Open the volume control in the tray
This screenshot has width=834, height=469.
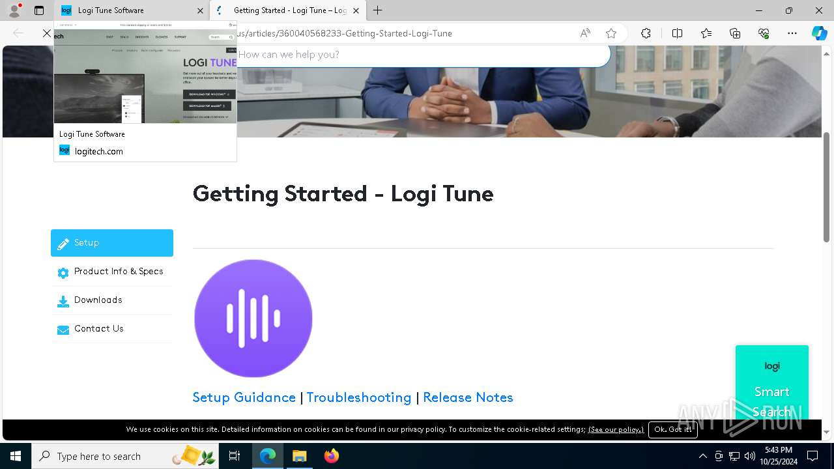coord(750,456)
